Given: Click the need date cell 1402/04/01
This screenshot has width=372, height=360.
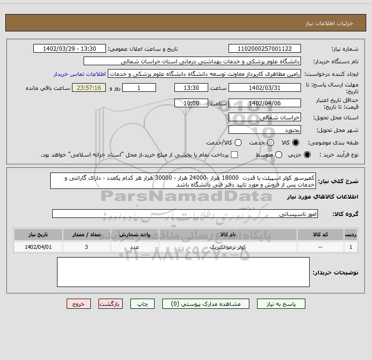Looking at the screenshot, I should [x=38, y=247].
